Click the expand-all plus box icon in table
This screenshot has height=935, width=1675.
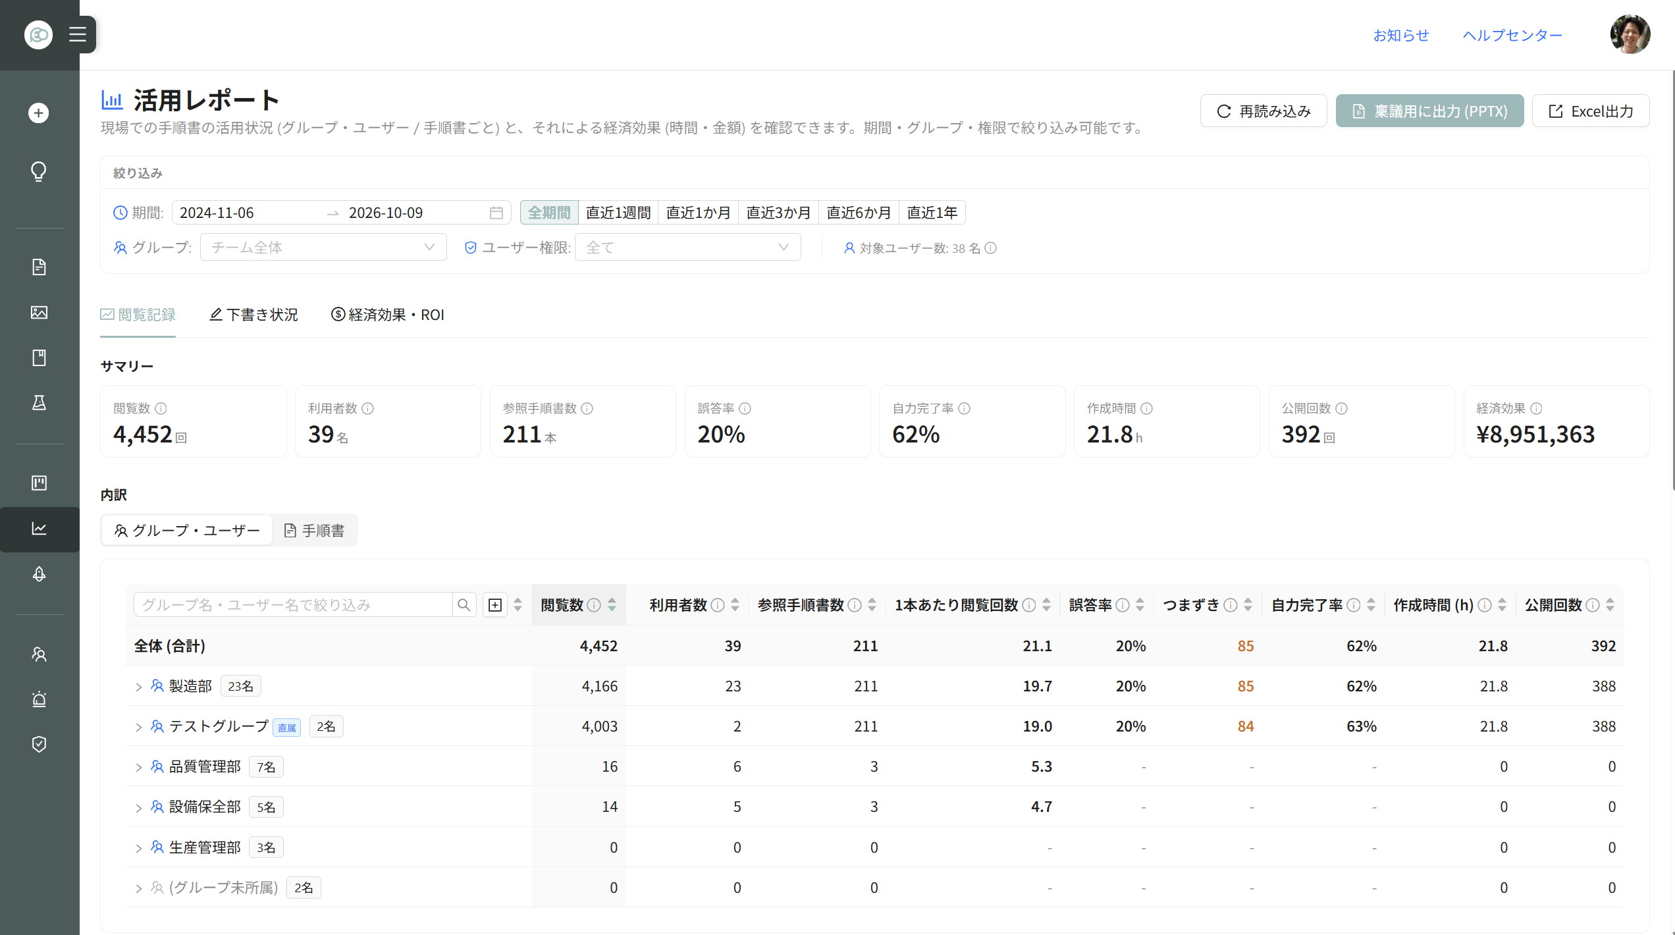495,604
